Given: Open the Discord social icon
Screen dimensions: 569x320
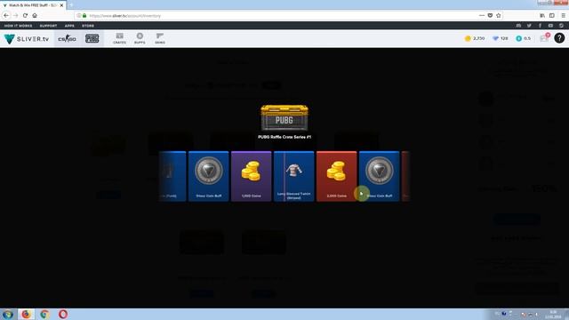Looking at the screenshot, I should coord(518,26).
